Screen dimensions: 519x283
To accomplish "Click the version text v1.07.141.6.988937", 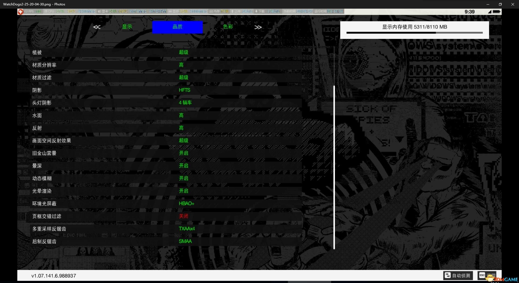I will click(x=54, y=276).
